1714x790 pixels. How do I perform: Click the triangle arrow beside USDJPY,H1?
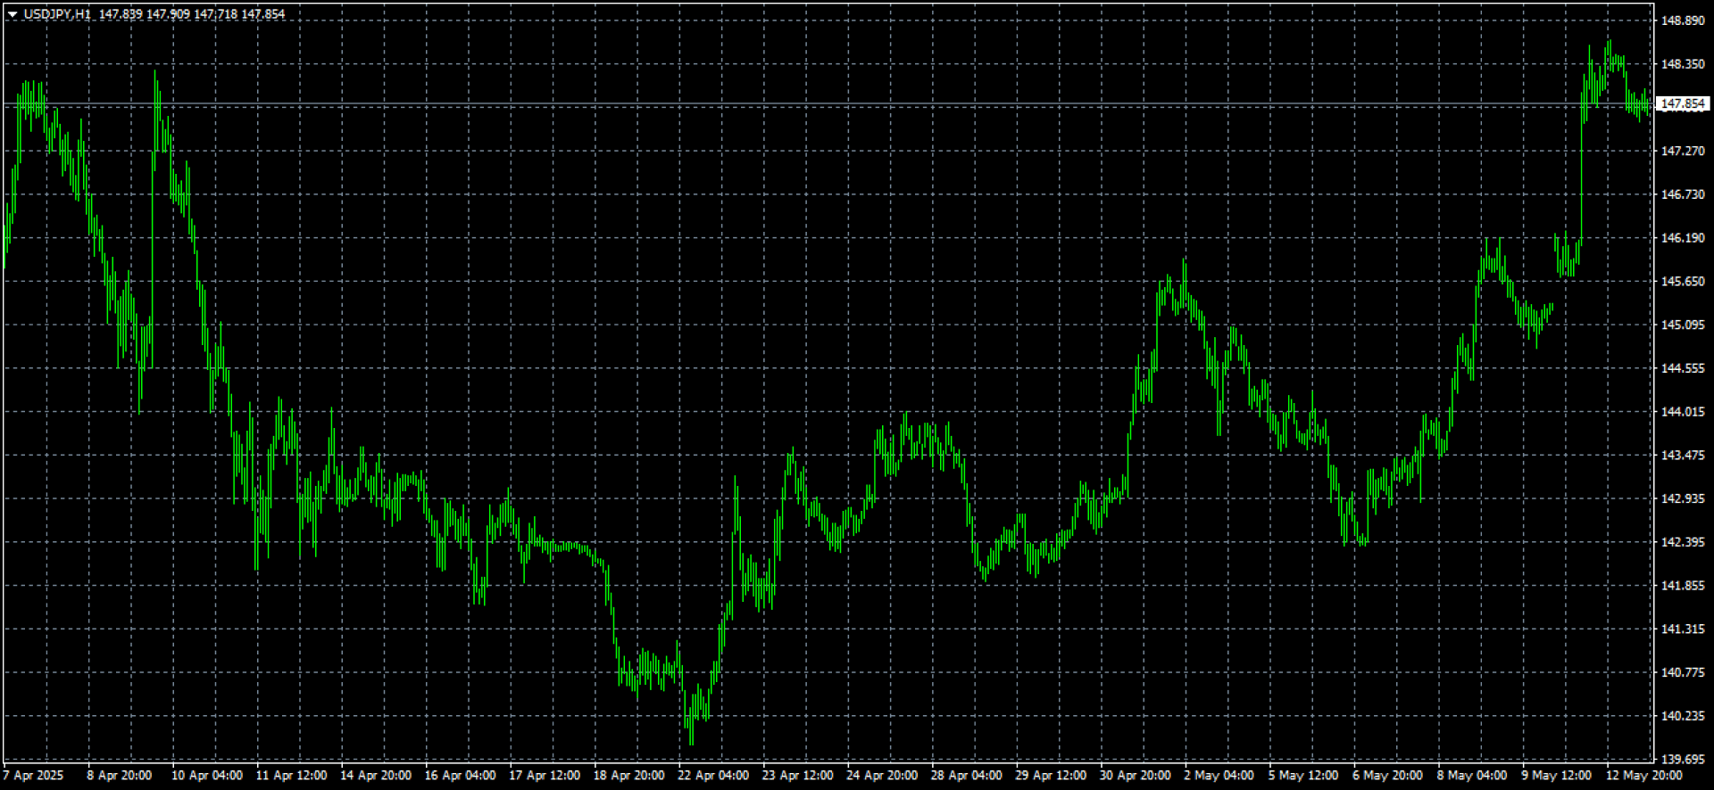(x=12, y=14)
